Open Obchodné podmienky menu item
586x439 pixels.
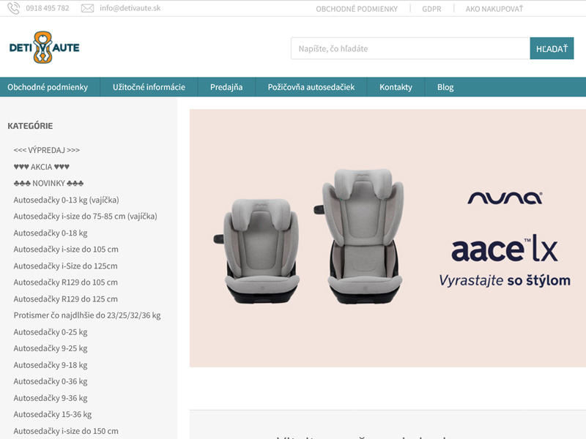click(x=48, y=87)
